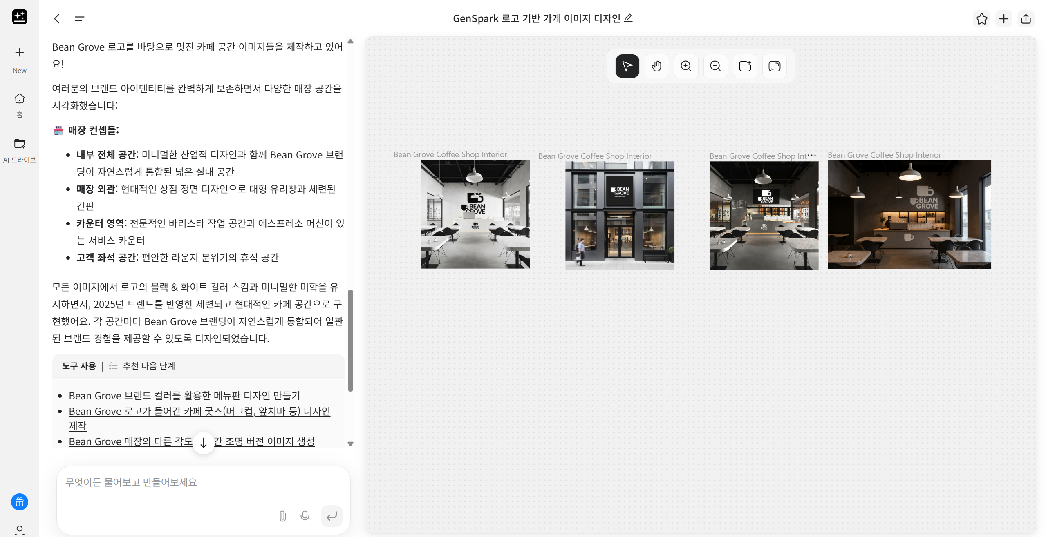Switch to the 추천 다음 단계 tab
Viewport: 1046px width, 537px height.
coord(149,366)
